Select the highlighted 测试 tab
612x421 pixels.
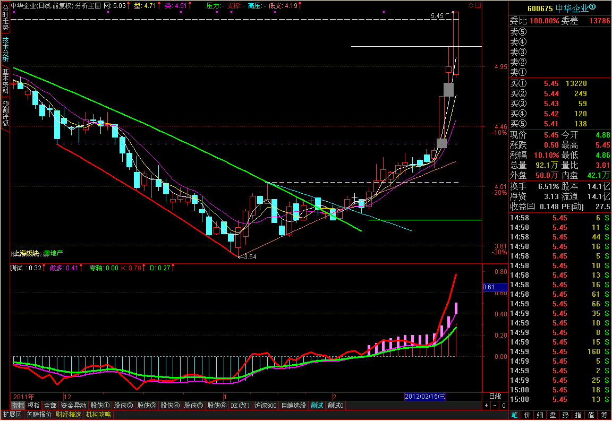(x=317, y=406)
